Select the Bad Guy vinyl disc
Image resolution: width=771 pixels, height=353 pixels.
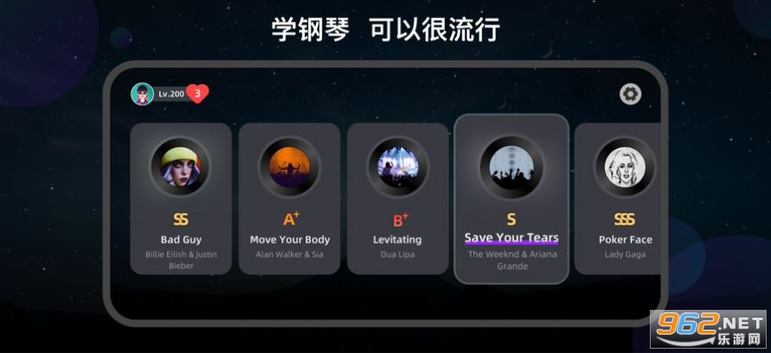[x=181, y=167]
